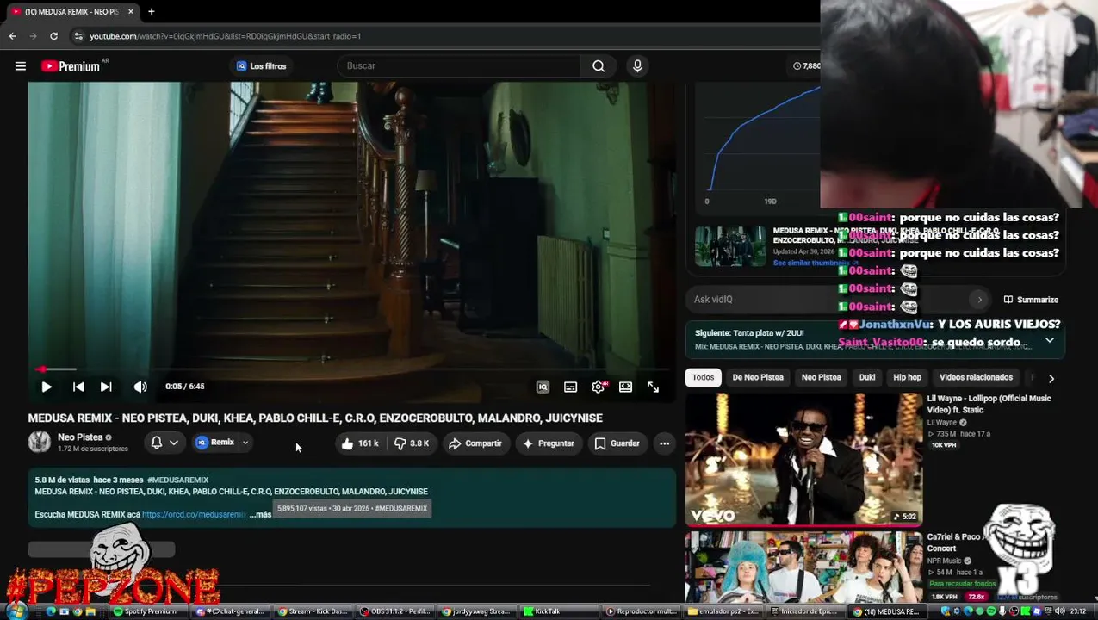
Task: Click the Compartir share button
Action: click(x=475, y=443)
